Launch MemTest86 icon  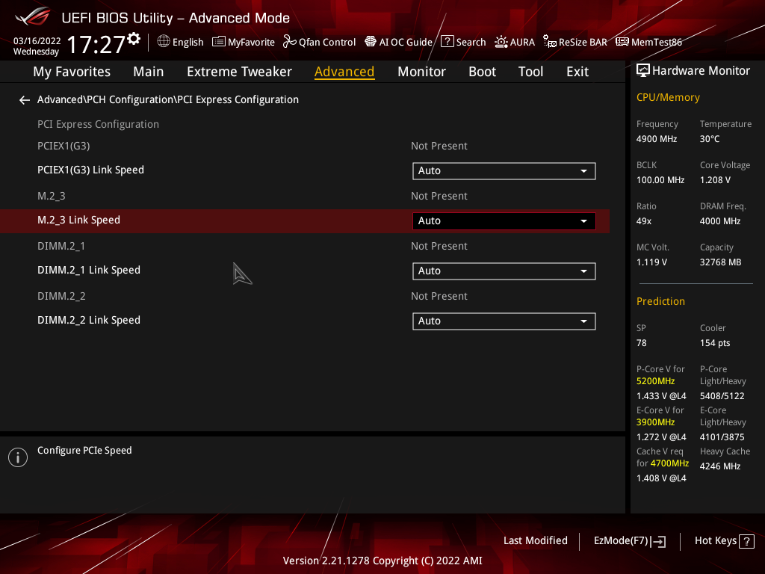click(x=622, y=42)
